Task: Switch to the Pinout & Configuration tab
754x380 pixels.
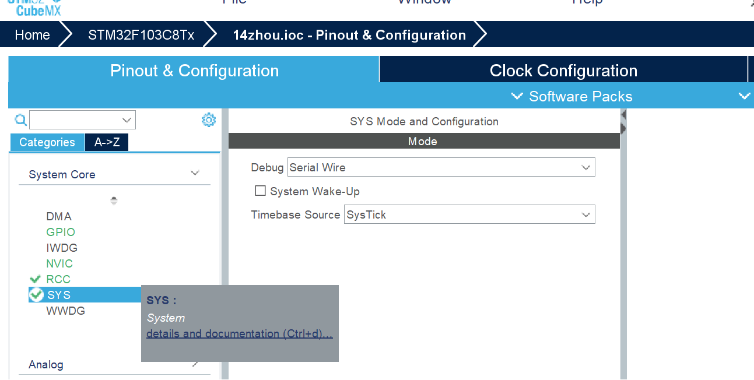Action: coord(194,71)
